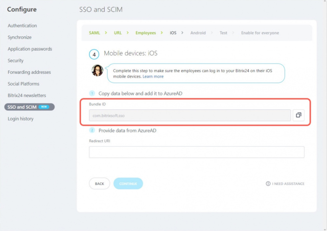Go to the SAML wizard step
The height and width of the screenshot is (231, 327).
click(x=95, y=33)
